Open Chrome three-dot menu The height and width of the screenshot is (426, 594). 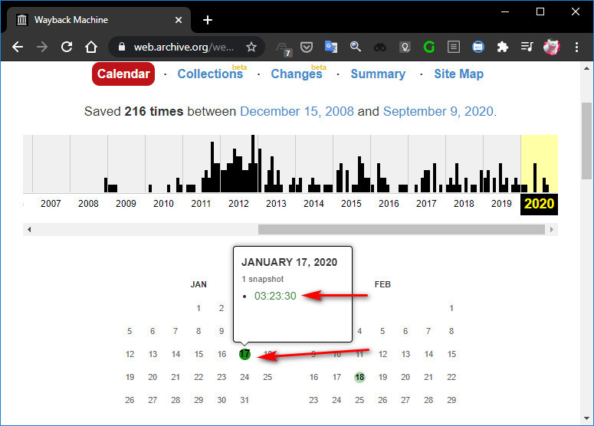pyautogui.click(x=576, y=47)
